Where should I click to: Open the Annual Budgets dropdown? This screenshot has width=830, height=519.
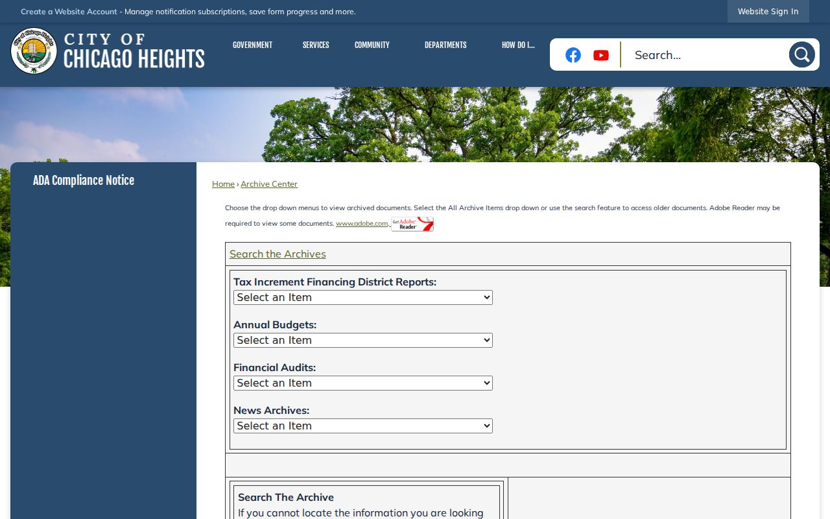click(363, 340)
